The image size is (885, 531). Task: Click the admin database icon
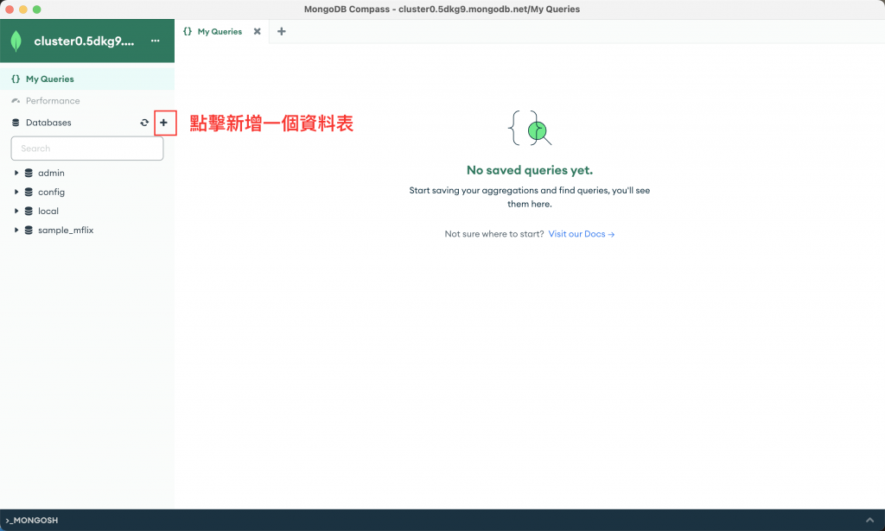(x=29, y=173)
